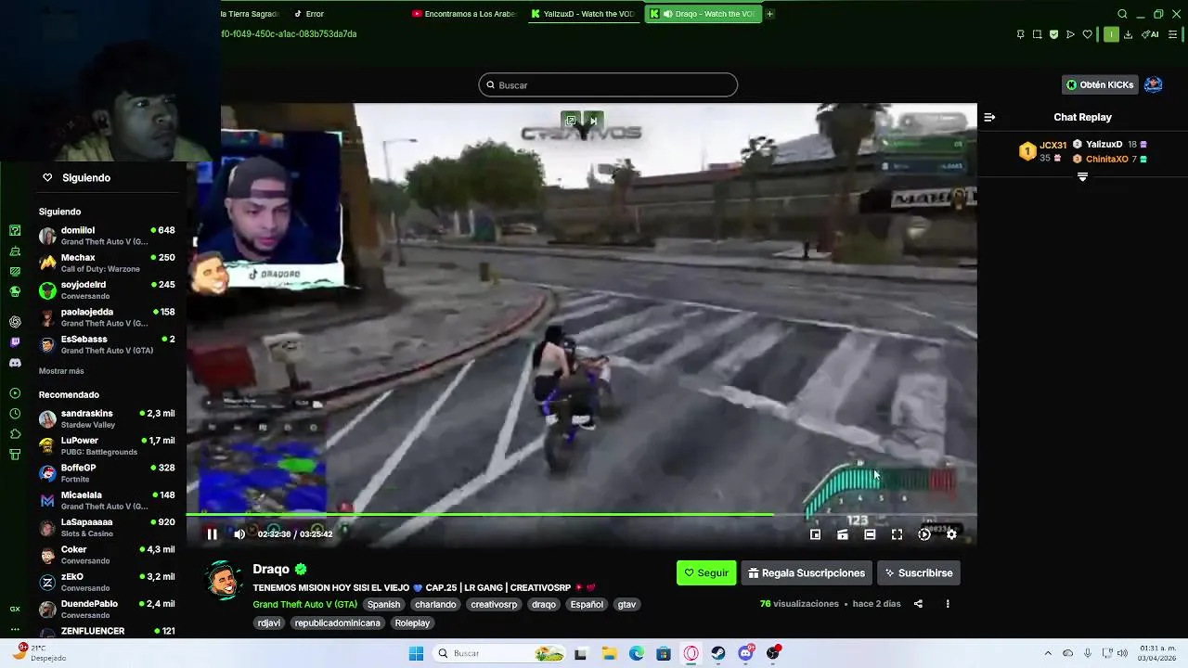Open the Grand Theft Auto V category link
This screenshot has height=668, width=1188.
click(x=304, y=604)
